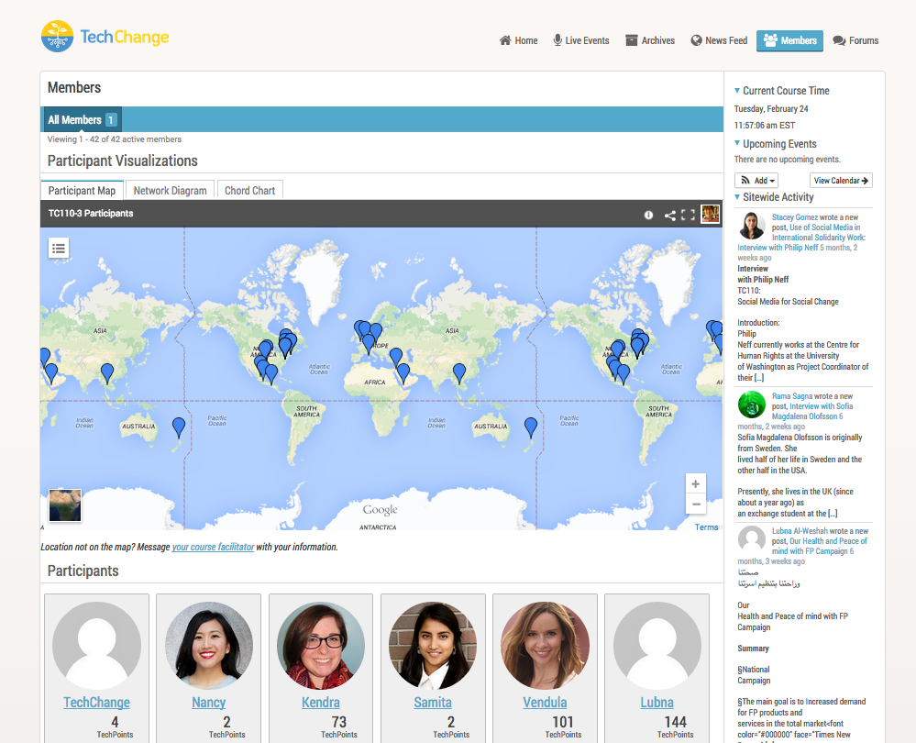This screenshot has height=743, width=916.
Task: Click Stacey Gomez's avatar
Action: (752, 227)
